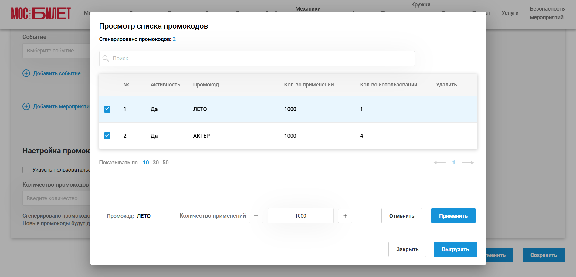
Task: Uncheck the ЛЕТО promo code row
Action: [x=107, y=109]
